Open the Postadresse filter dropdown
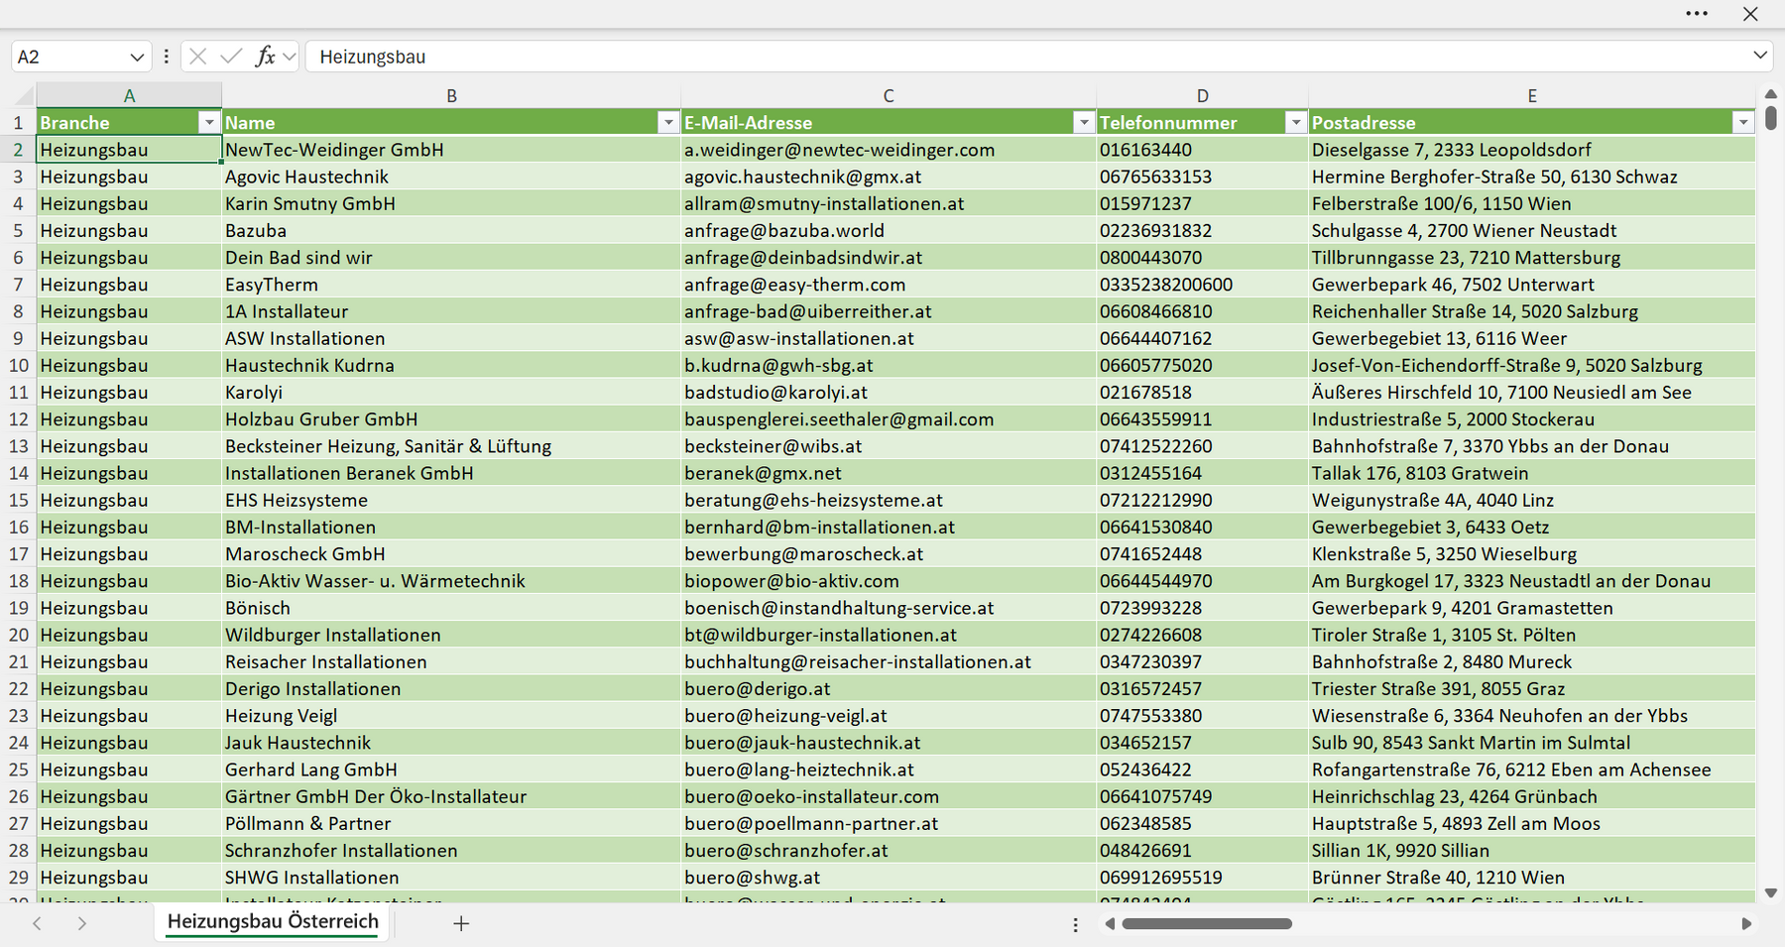The image size is (1785, 947). pos(1743,122)
